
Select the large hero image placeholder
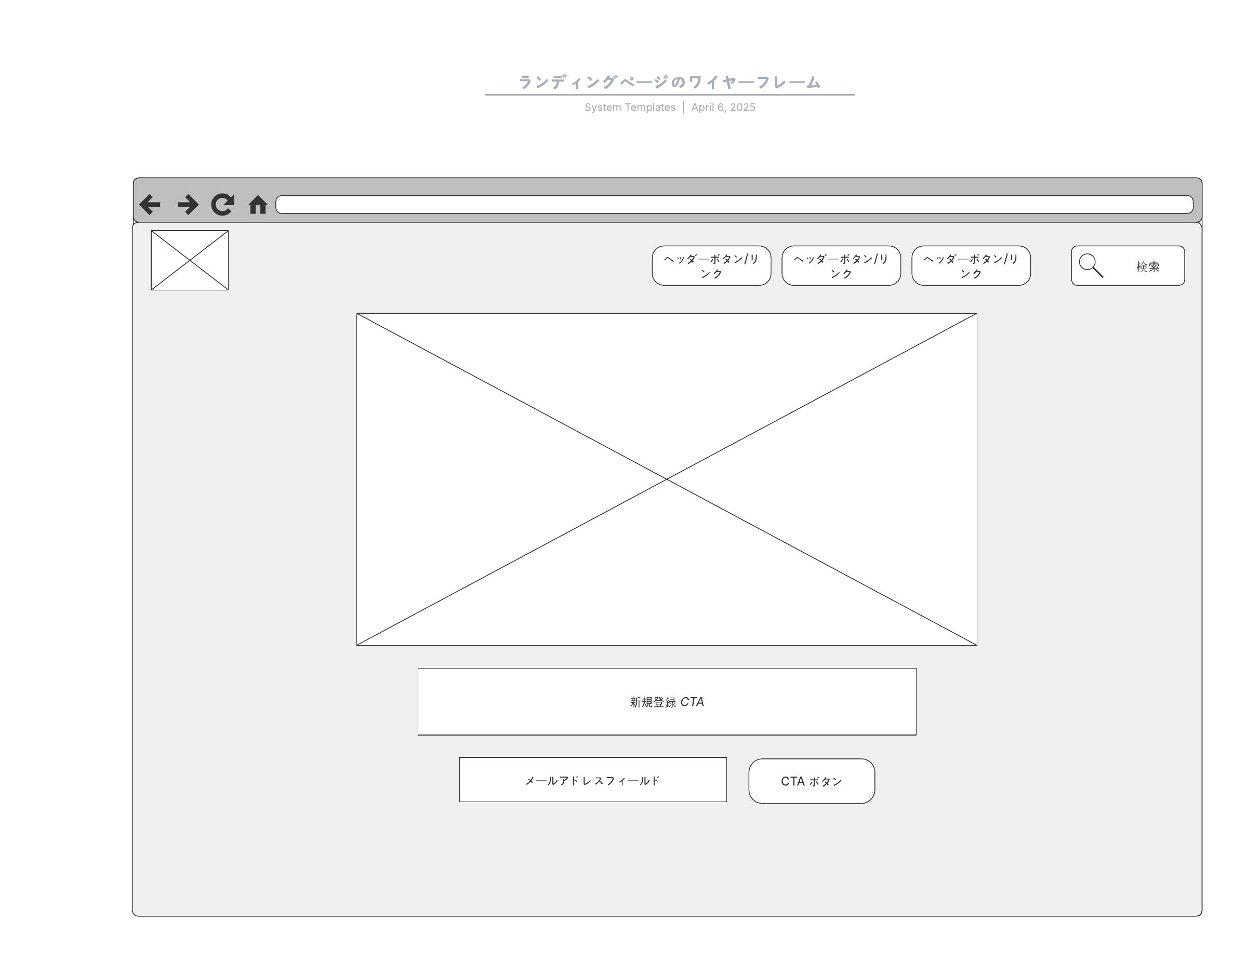(x=666, y=479)
